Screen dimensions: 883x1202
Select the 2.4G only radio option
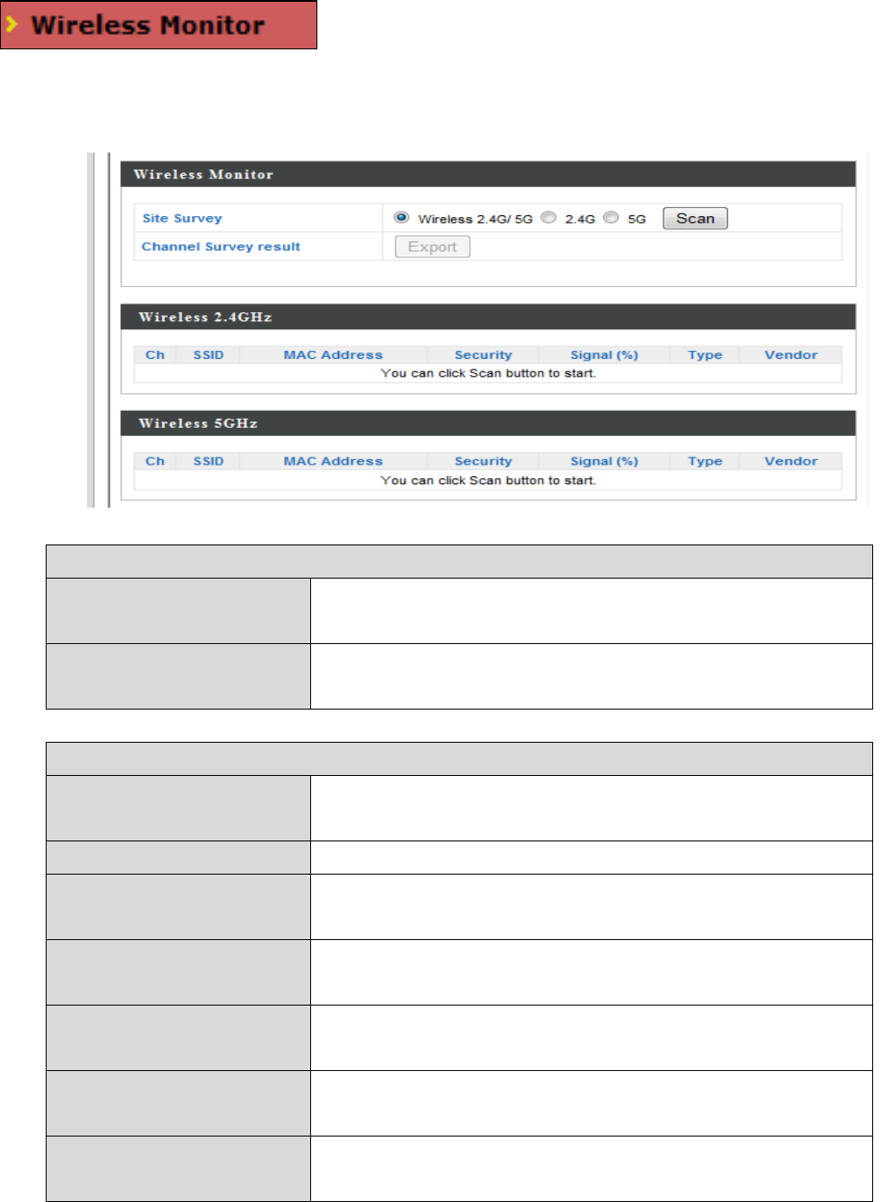(549, 217)
